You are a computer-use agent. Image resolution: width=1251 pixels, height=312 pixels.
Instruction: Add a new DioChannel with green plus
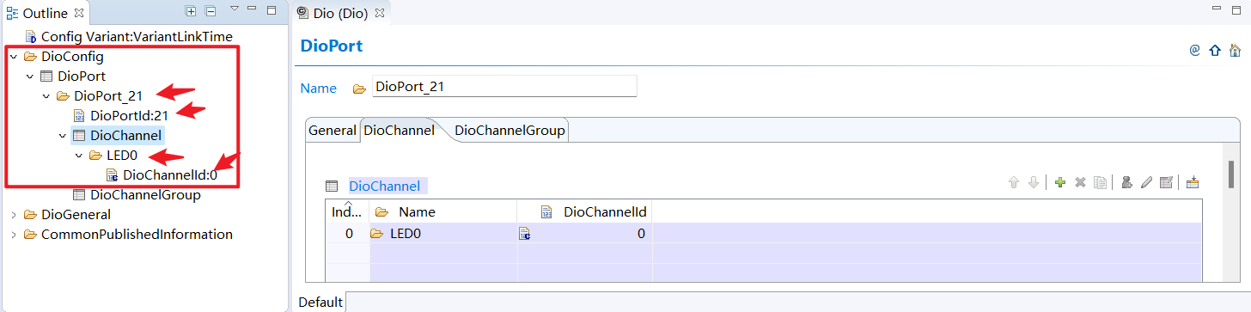1060,182
